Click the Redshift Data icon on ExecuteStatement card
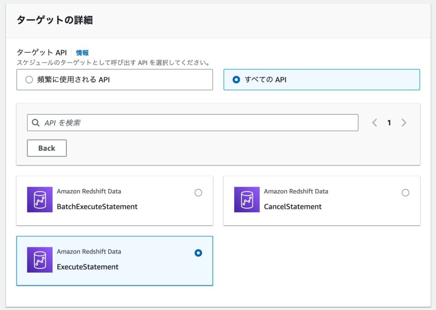 tap(40, 259)
